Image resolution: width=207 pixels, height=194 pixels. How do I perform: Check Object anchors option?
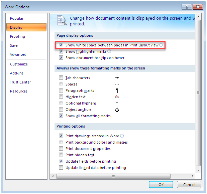click(61, 110)
